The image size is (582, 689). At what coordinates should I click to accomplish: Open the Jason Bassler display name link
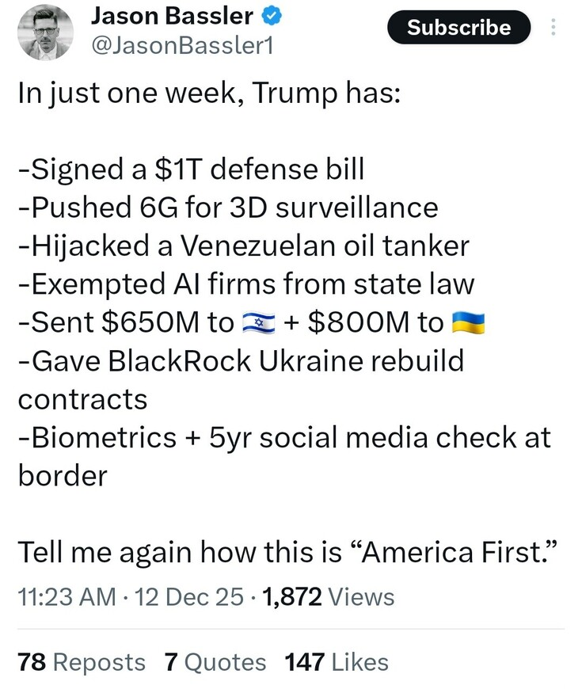click(172, 15)
